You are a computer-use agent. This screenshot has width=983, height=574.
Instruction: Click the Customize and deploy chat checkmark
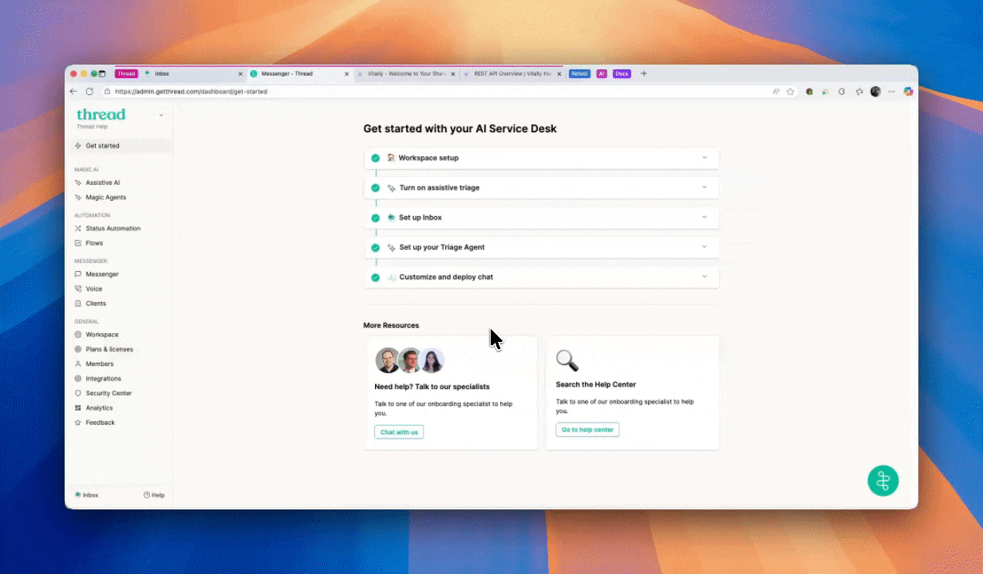(375, 277)
